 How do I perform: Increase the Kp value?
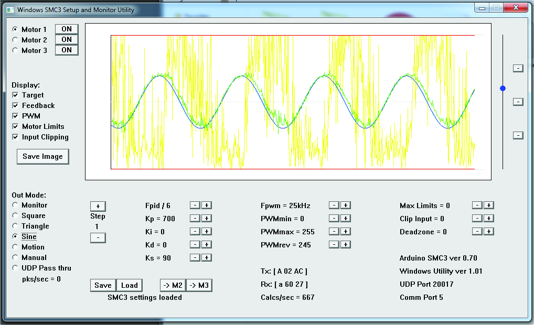coord(207,218)
